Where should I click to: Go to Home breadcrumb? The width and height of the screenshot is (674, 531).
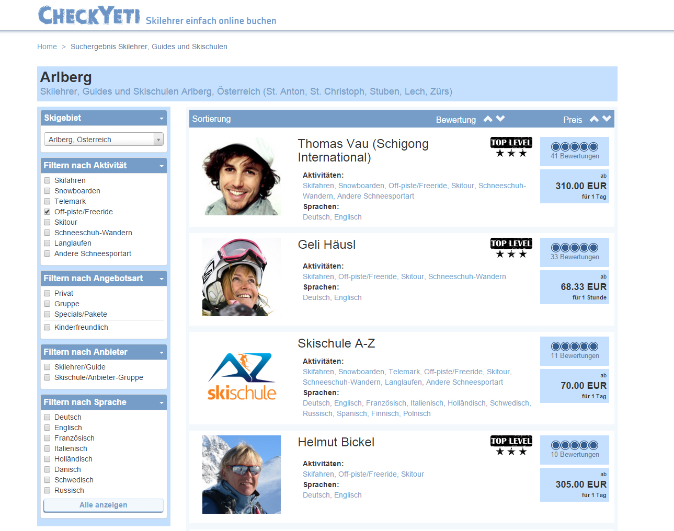tap(47, 47)
